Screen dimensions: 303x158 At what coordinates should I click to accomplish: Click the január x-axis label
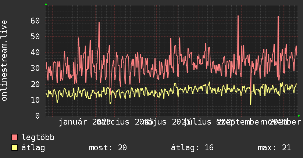[x=73, y=122]
